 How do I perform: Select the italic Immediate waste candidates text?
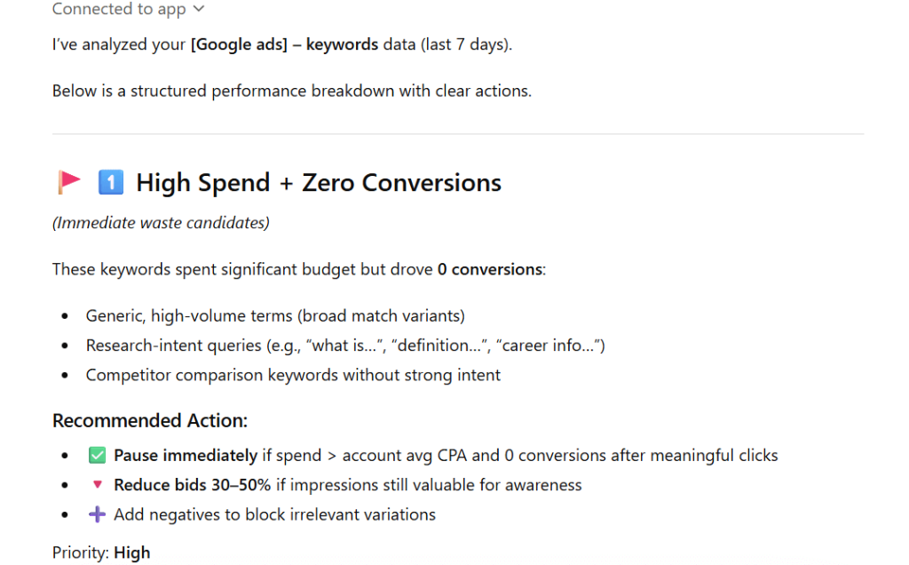[x=160, y=222]
